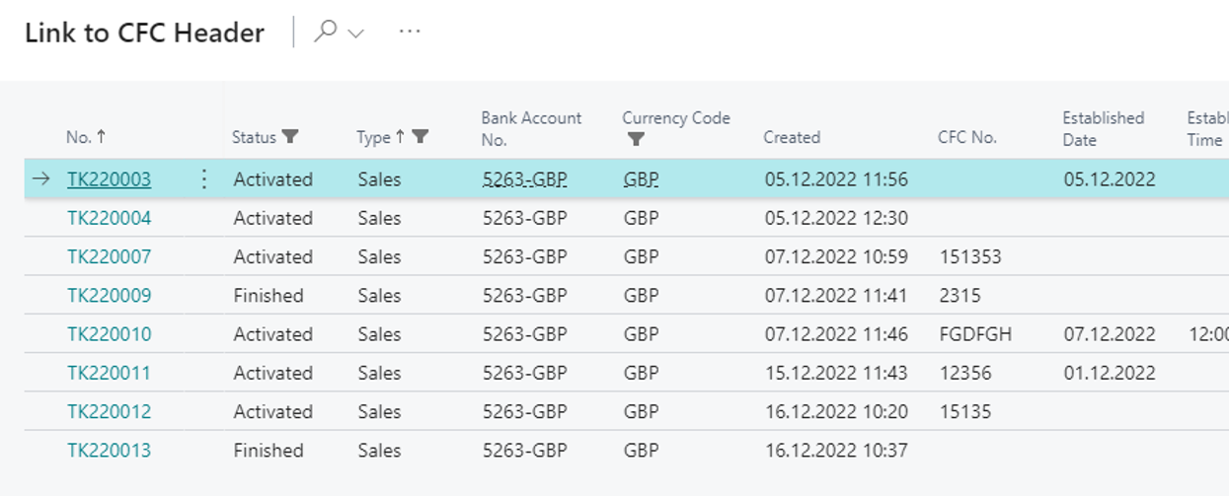Click the CFC No. column header
The width and height of the screenshot is (1229, 496).
[x=966, y=137]
